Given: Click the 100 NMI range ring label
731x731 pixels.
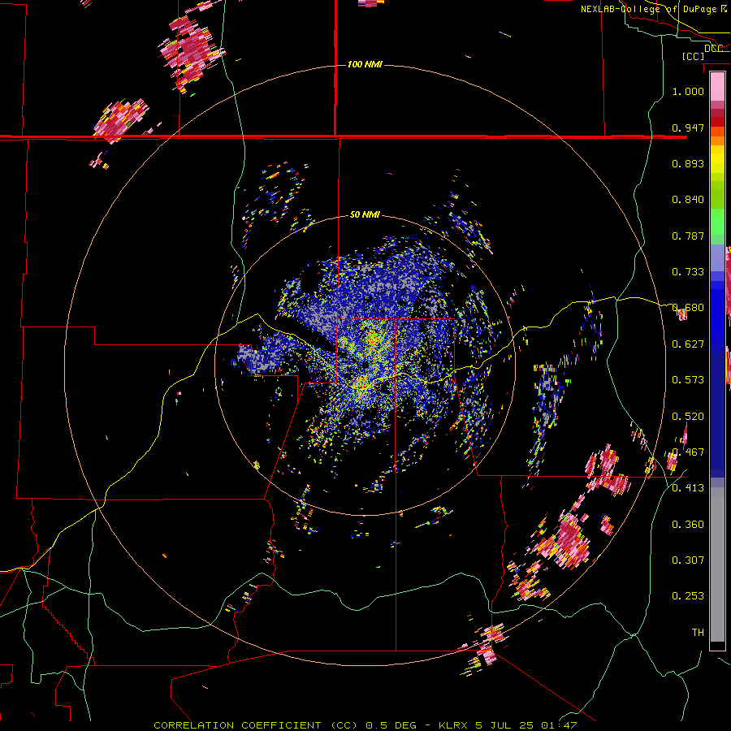Looking at the screenshot, I should tap(365, 64).
